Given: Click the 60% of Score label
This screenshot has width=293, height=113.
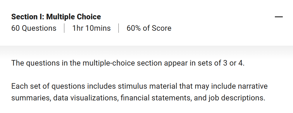Looking at the screenshot, I should 149,28.
